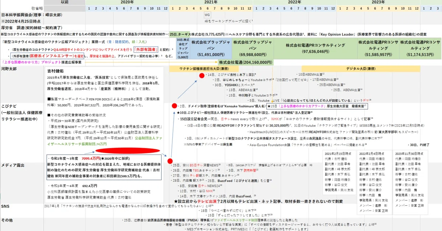Viewport: 442px width, 231px height.
Task: Click the 26日、内田舞 TBSあさチャン entry
Action: [x=196, y=171]
